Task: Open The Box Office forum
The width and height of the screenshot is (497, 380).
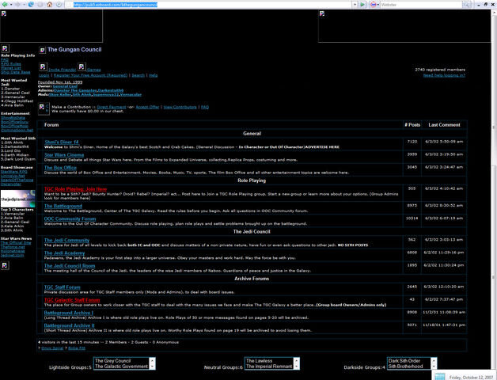Action: click(60, 168)
